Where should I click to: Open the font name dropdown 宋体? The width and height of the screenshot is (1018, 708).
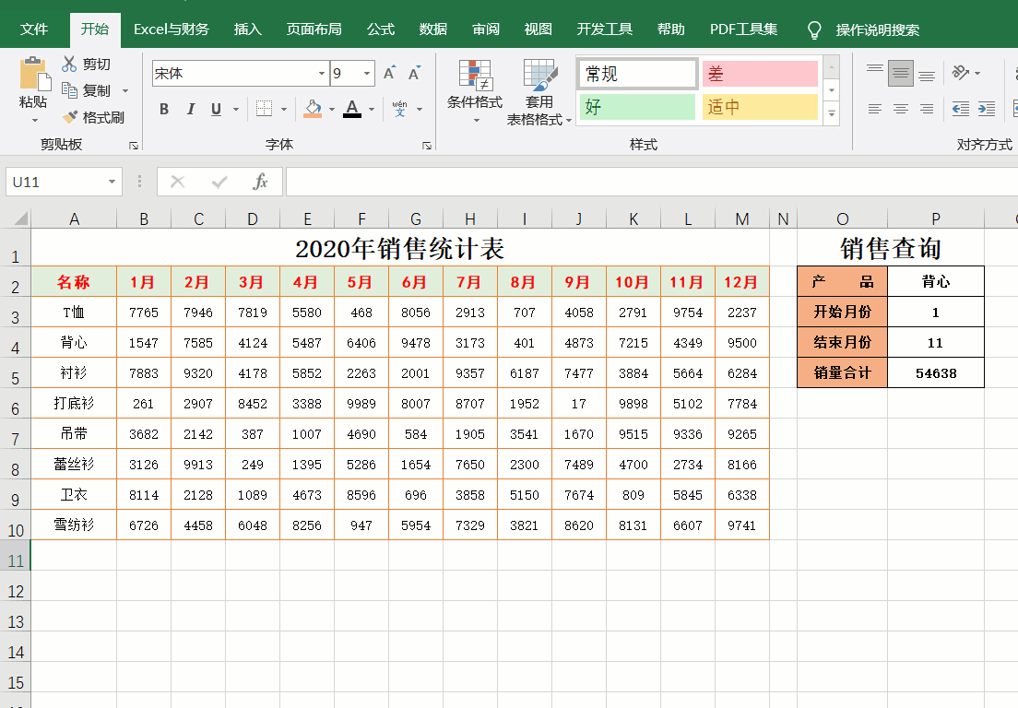pos(322,74)
